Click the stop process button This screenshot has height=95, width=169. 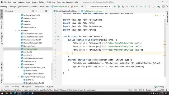[127, 7]
